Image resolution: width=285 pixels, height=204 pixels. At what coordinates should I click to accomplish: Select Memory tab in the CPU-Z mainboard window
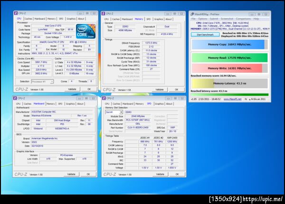[50, 104]
